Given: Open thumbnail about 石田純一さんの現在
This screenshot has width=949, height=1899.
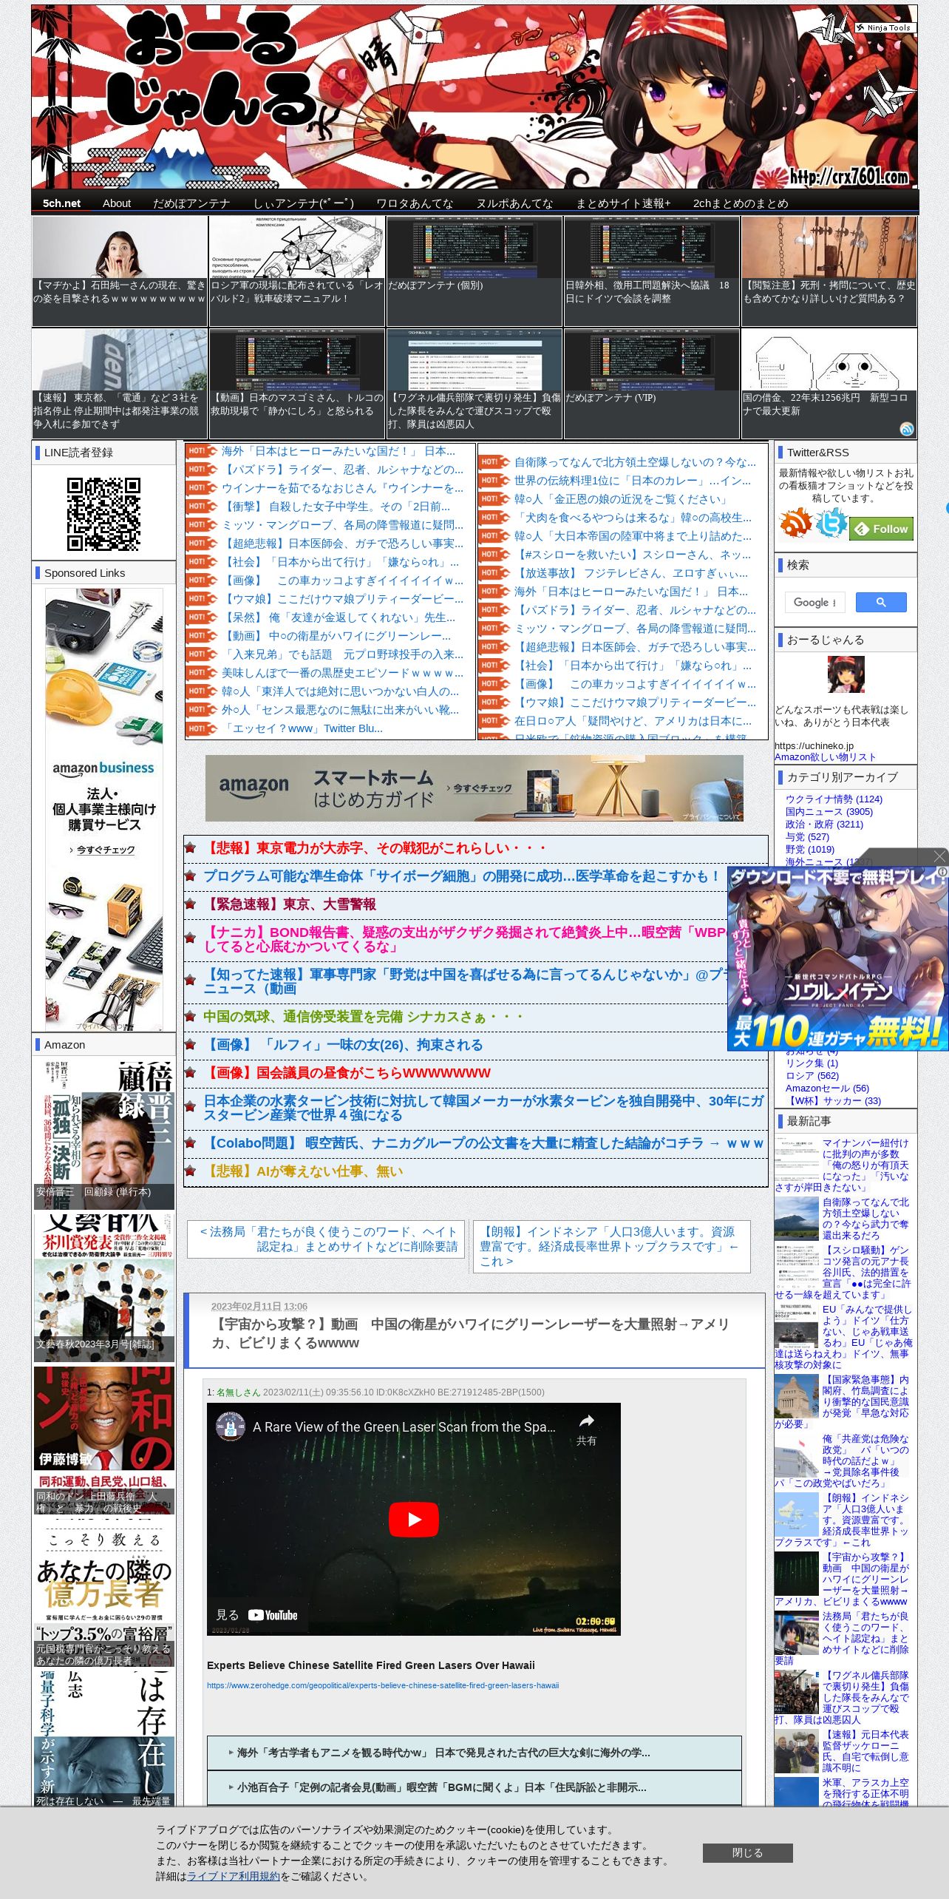Looking at the screenshot, I should coord(120,271).
